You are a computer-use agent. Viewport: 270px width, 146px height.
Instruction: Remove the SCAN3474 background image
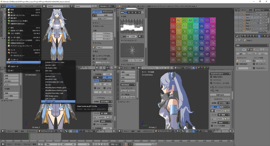[228, 99]
